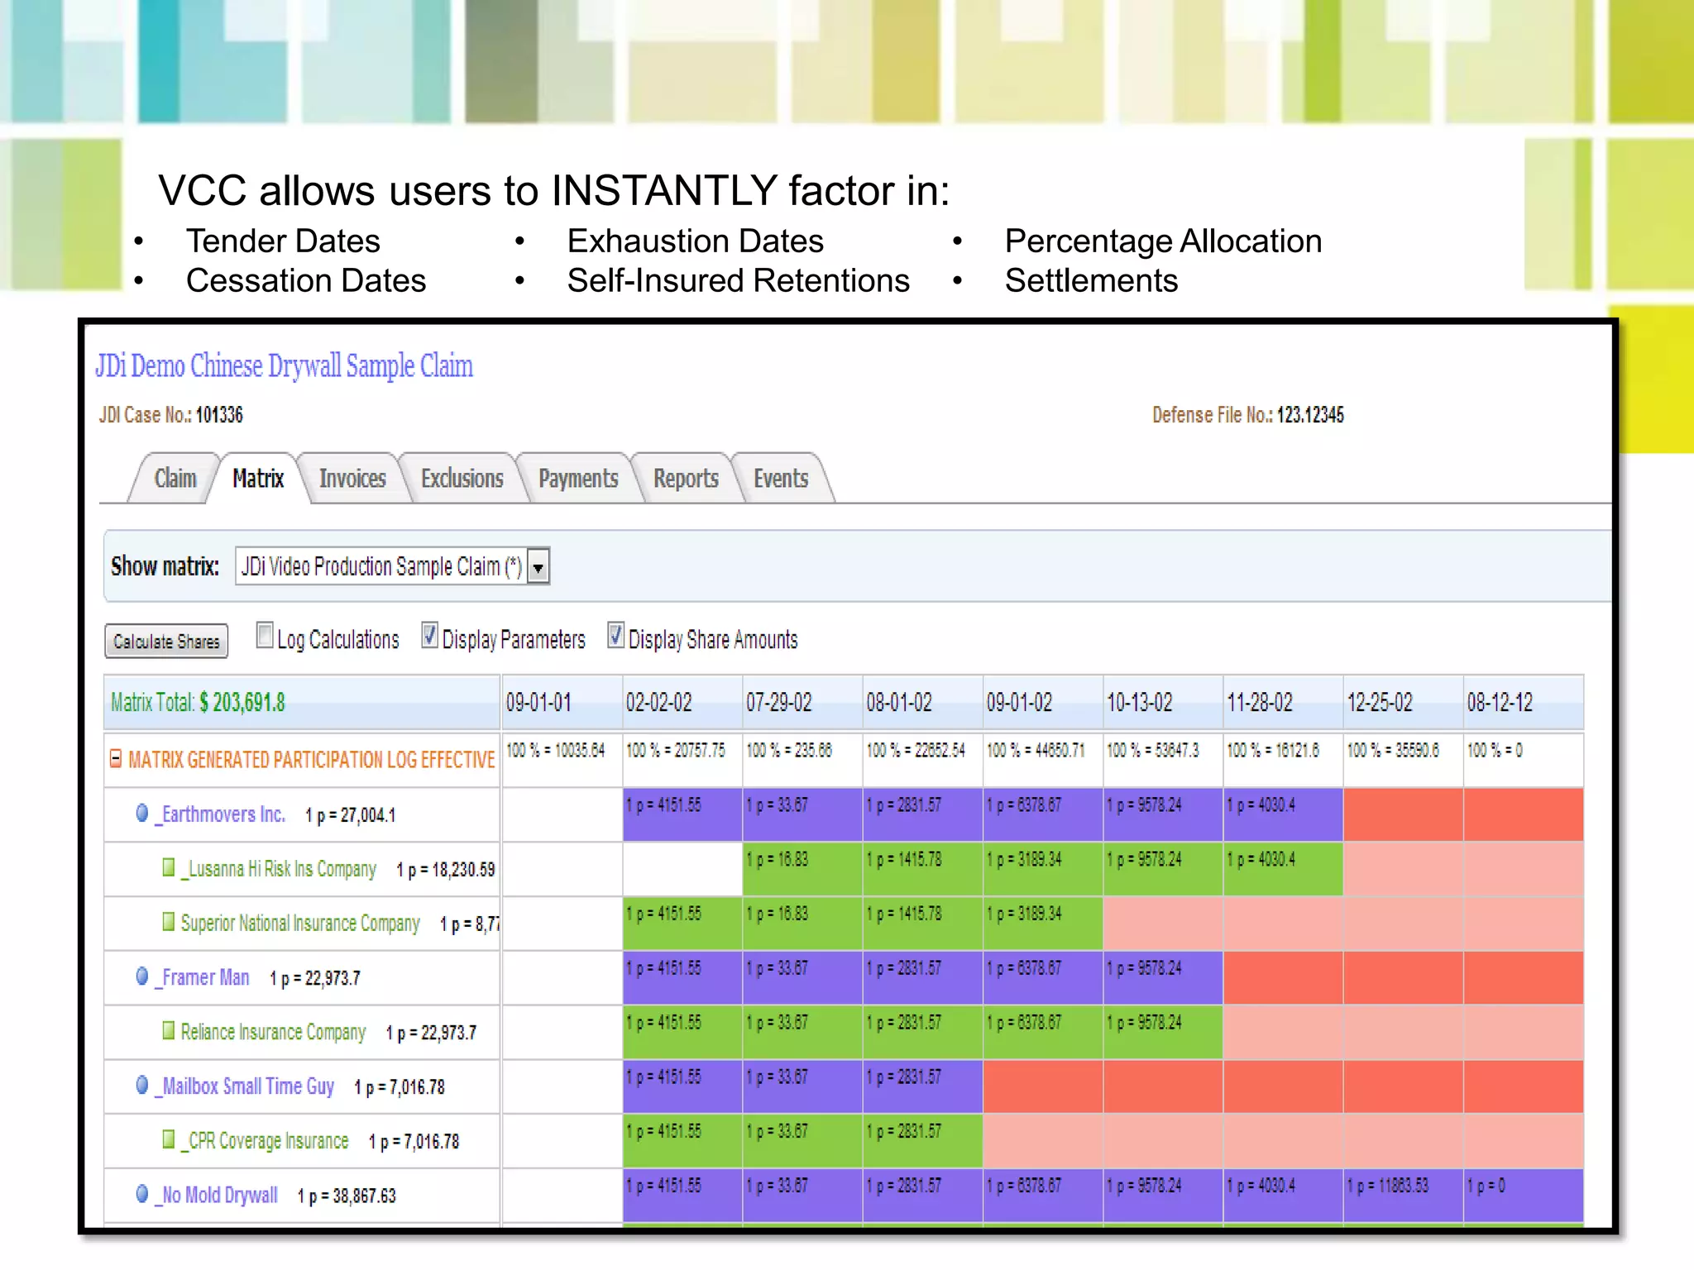Click the blue circle icon beside _Mailbox Small Time Guy
The height and width of the screenshot is (1270, 1694).
click(142, 1085)
